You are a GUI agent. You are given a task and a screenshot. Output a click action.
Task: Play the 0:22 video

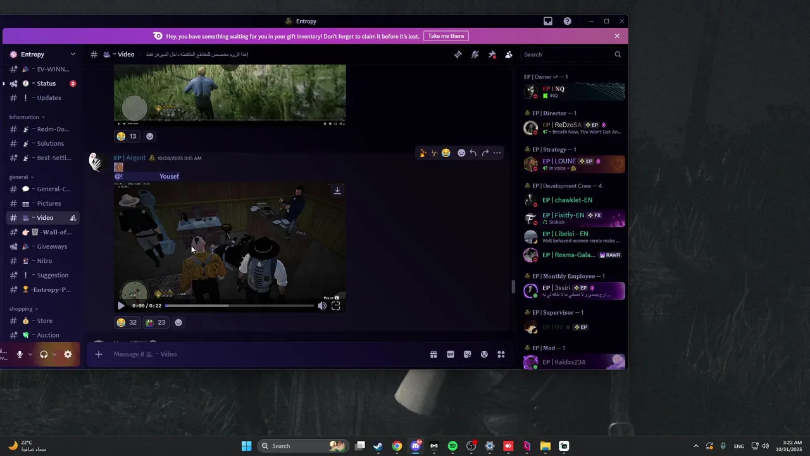pos(121,306)
